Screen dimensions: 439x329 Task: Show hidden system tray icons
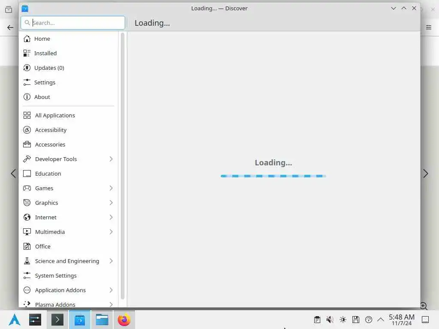tap(381, 319)
